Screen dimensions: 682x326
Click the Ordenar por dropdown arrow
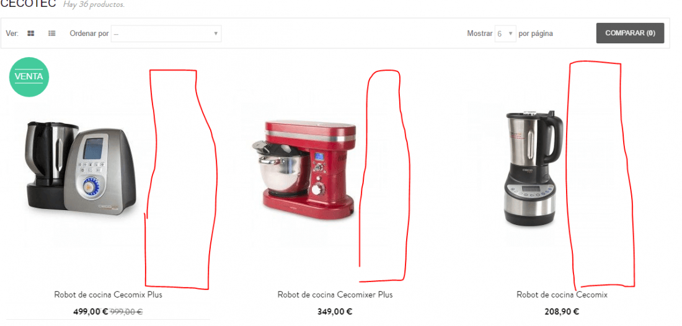click(x=216, y=33)
